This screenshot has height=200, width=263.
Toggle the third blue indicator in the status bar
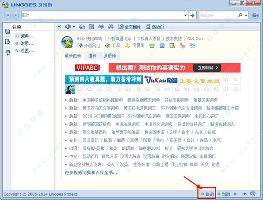[235, 194]
